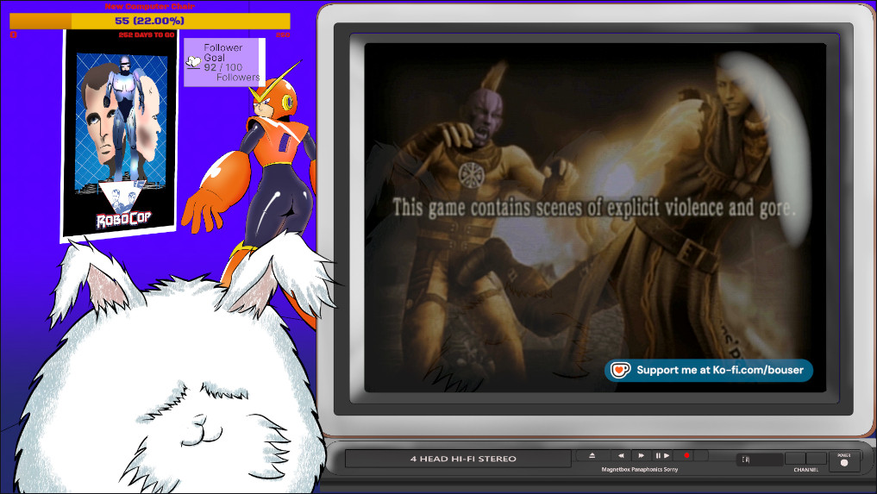Click the blank button beside the record button
Image resolution: width=877 pixels, height=494 pixels.
coord(701,455)
